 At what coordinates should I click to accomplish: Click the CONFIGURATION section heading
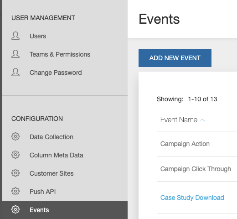click(x=37, y=119)
